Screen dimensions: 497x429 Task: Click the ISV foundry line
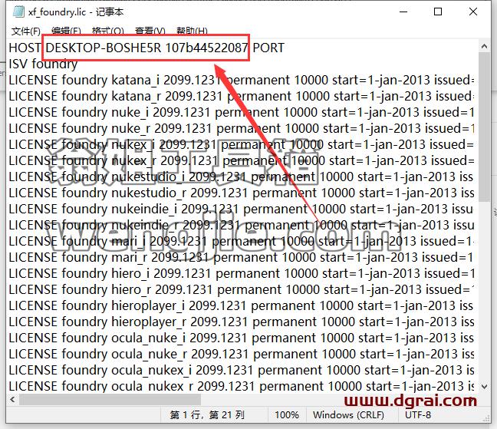coord(43,64)
